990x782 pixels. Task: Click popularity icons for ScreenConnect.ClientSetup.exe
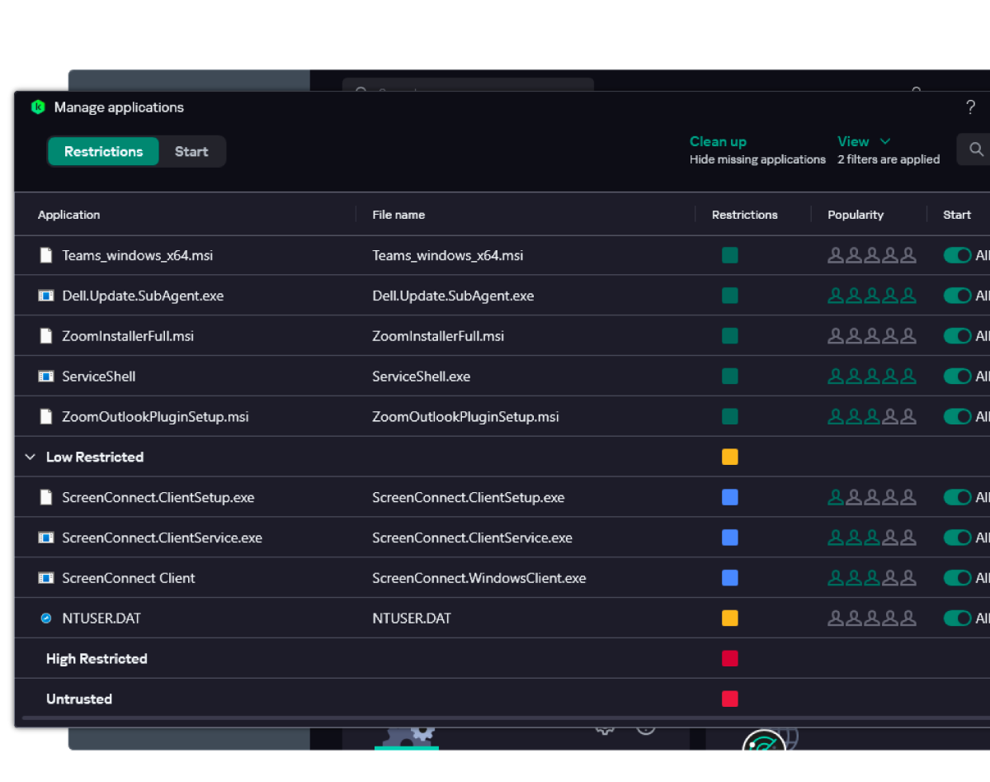[x=872, y=498]
